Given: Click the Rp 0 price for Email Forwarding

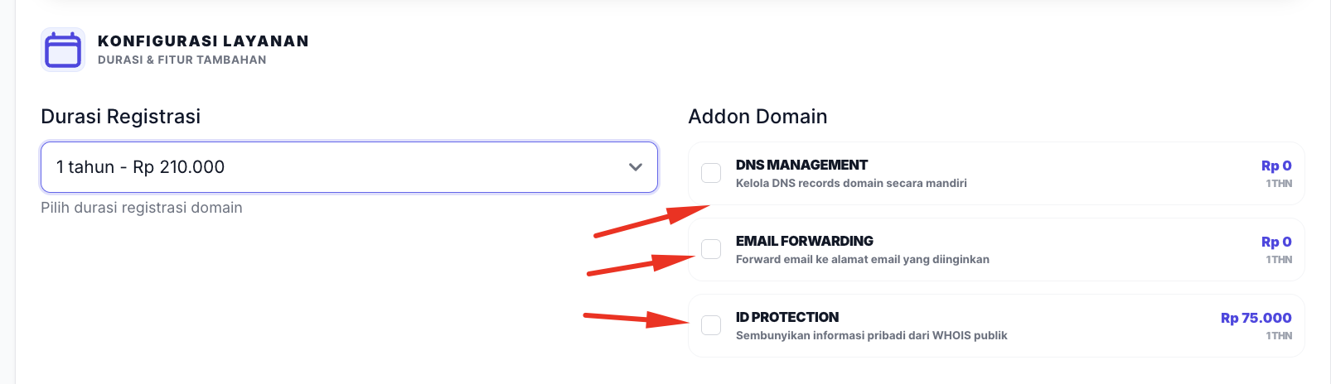Looking at the screenshot, I should (x=1276, y=242).
